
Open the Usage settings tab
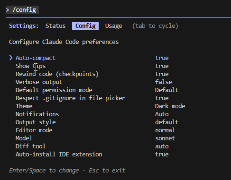click(x=113, y=26)
